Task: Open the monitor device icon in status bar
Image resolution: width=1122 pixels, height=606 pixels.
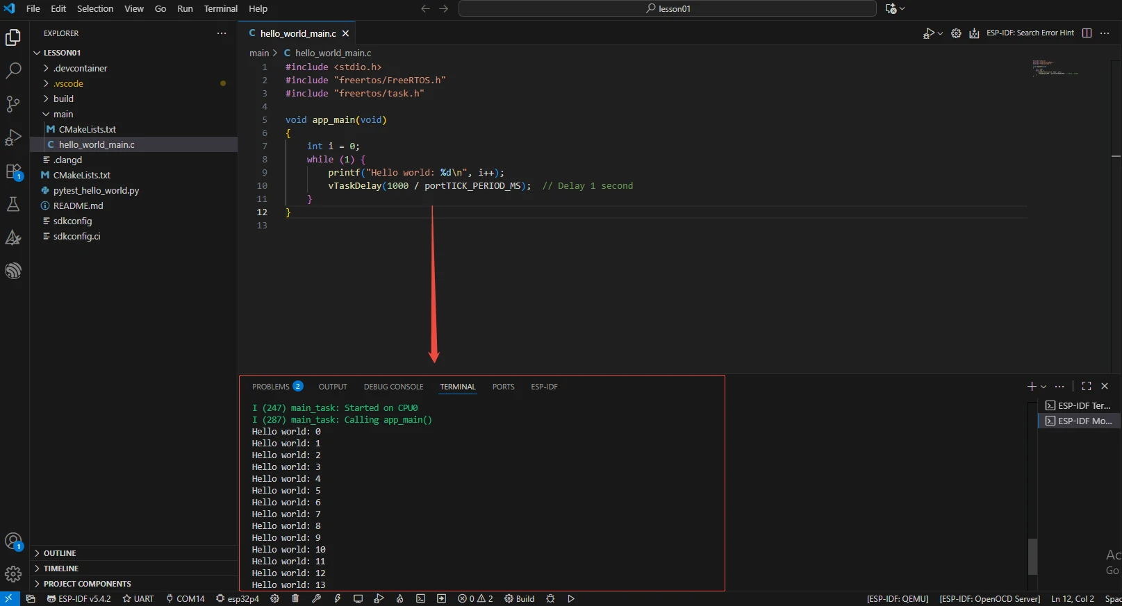Action: click(358, 598)
